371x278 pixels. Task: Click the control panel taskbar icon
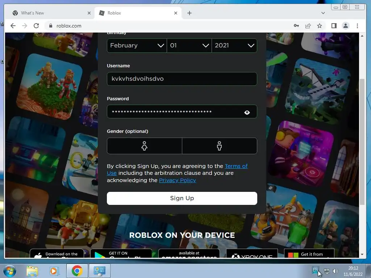[x=99, y=271]
